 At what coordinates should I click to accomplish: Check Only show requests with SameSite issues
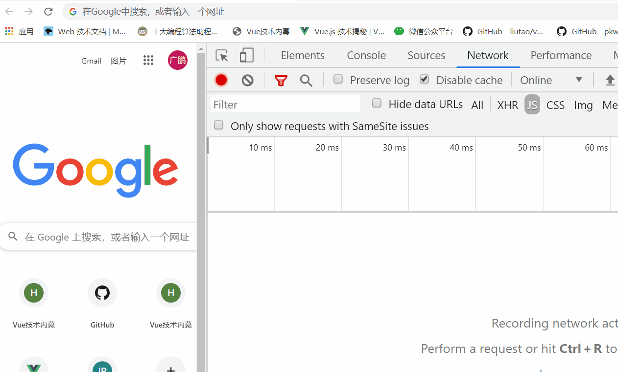pyautogui.click(x=218, y=125)
